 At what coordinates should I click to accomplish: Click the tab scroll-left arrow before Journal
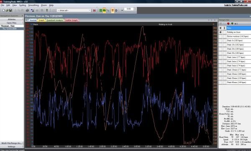coord(26,20)
